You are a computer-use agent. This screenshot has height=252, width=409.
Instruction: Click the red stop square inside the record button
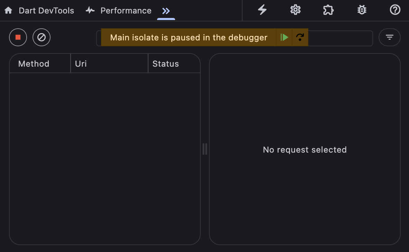coord(18,37)
